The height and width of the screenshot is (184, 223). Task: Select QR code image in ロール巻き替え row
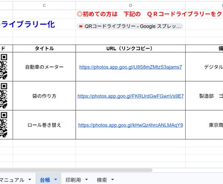click(3, 125)
